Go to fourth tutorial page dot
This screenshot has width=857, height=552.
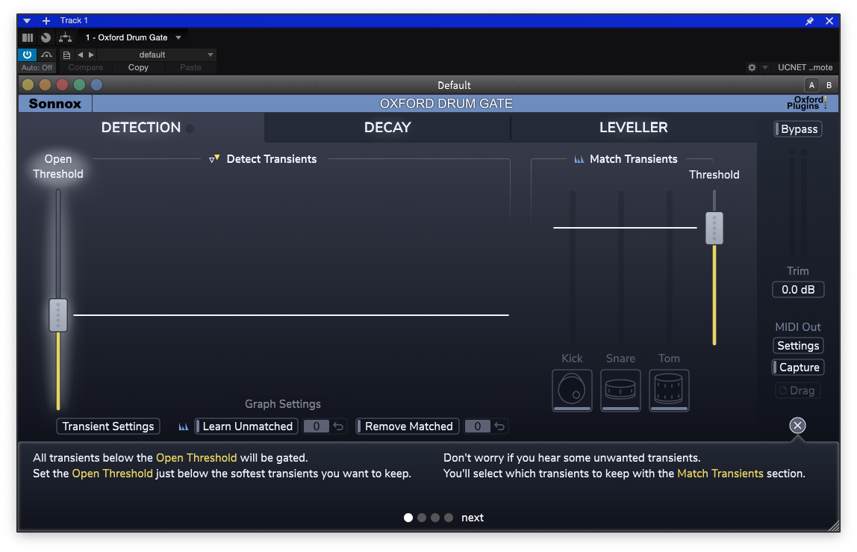click(x=449, y=518)
